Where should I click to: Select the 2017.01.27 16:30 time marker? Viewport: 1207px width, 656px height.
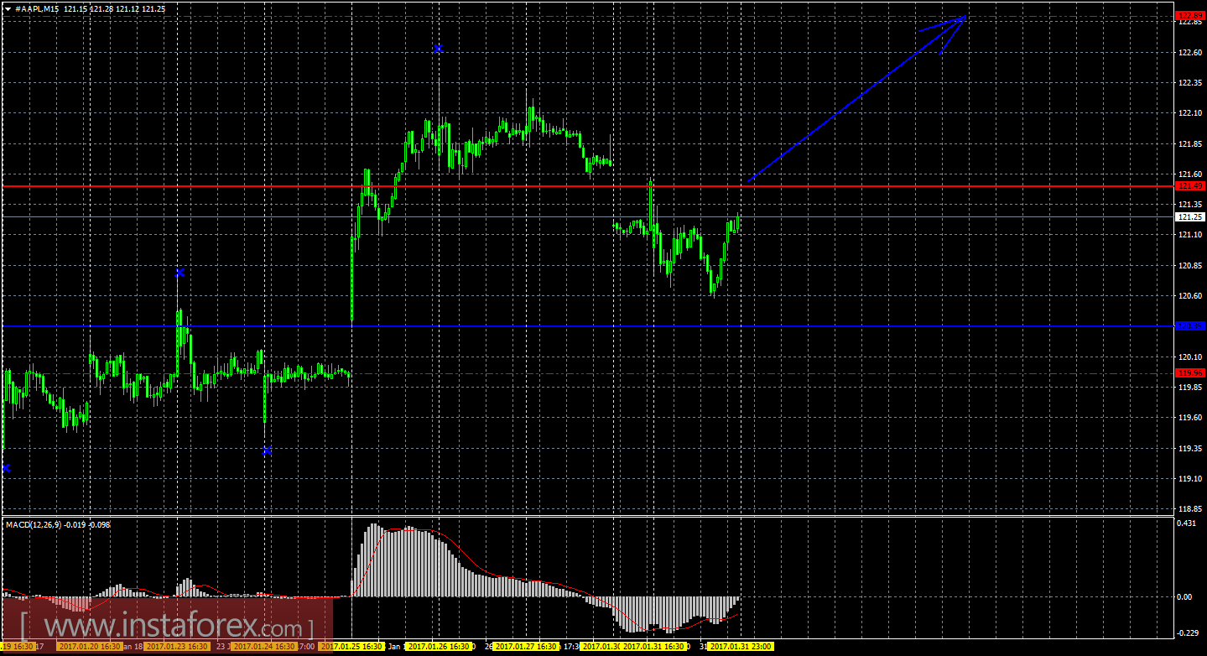[x=527, y=647]
